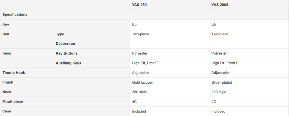Click the Case row label
This screenshot has height=116, width=289.
tap(7, 111)
